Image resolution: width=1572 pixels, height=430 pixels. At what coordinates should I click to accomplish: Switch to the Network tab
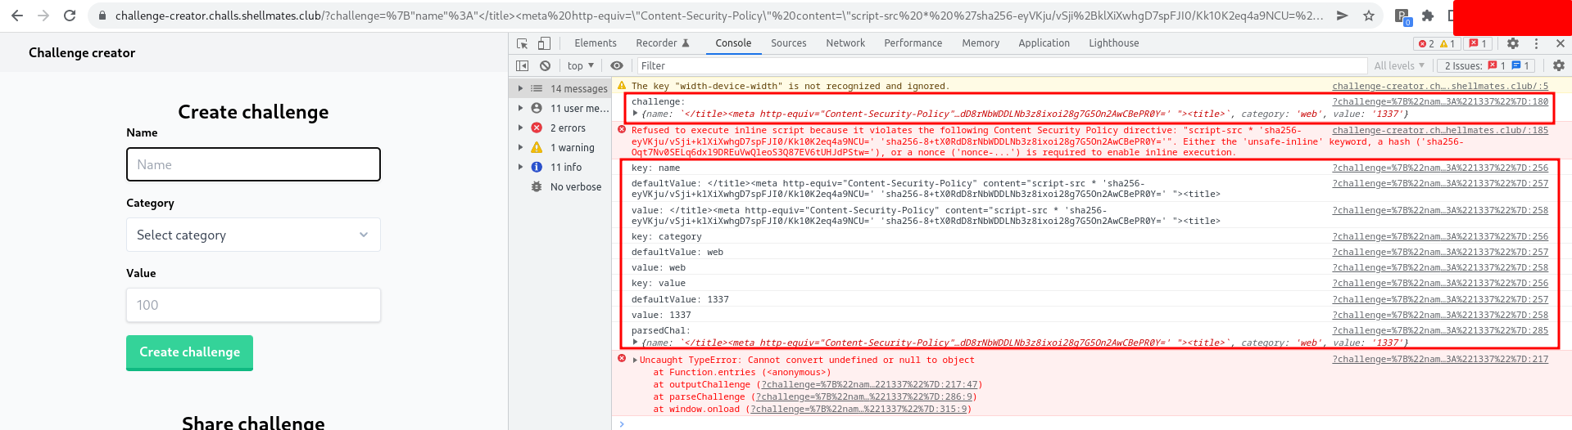[845, 43]
